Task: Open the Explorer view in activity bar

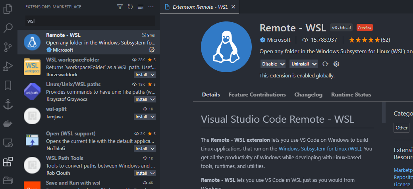Action: point(8,9)
